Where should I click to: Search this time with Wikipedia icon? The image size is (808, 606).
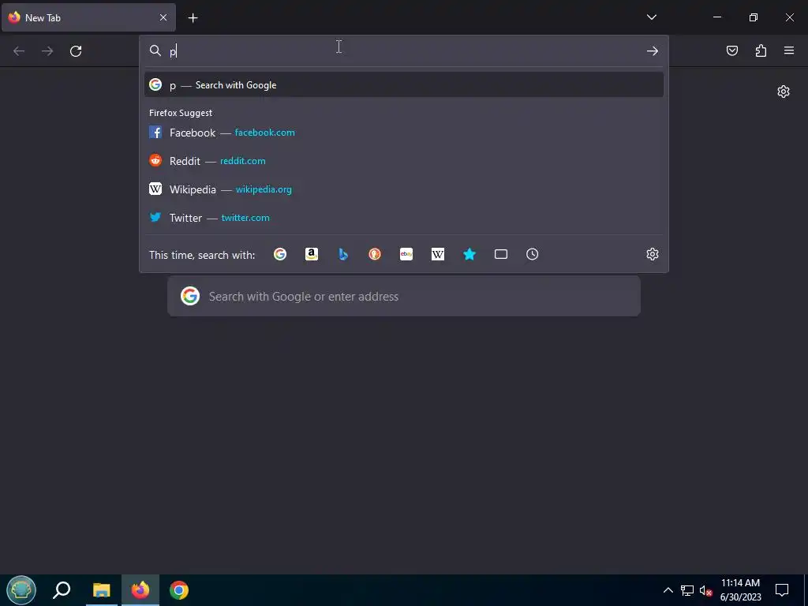tap(437, 254)
